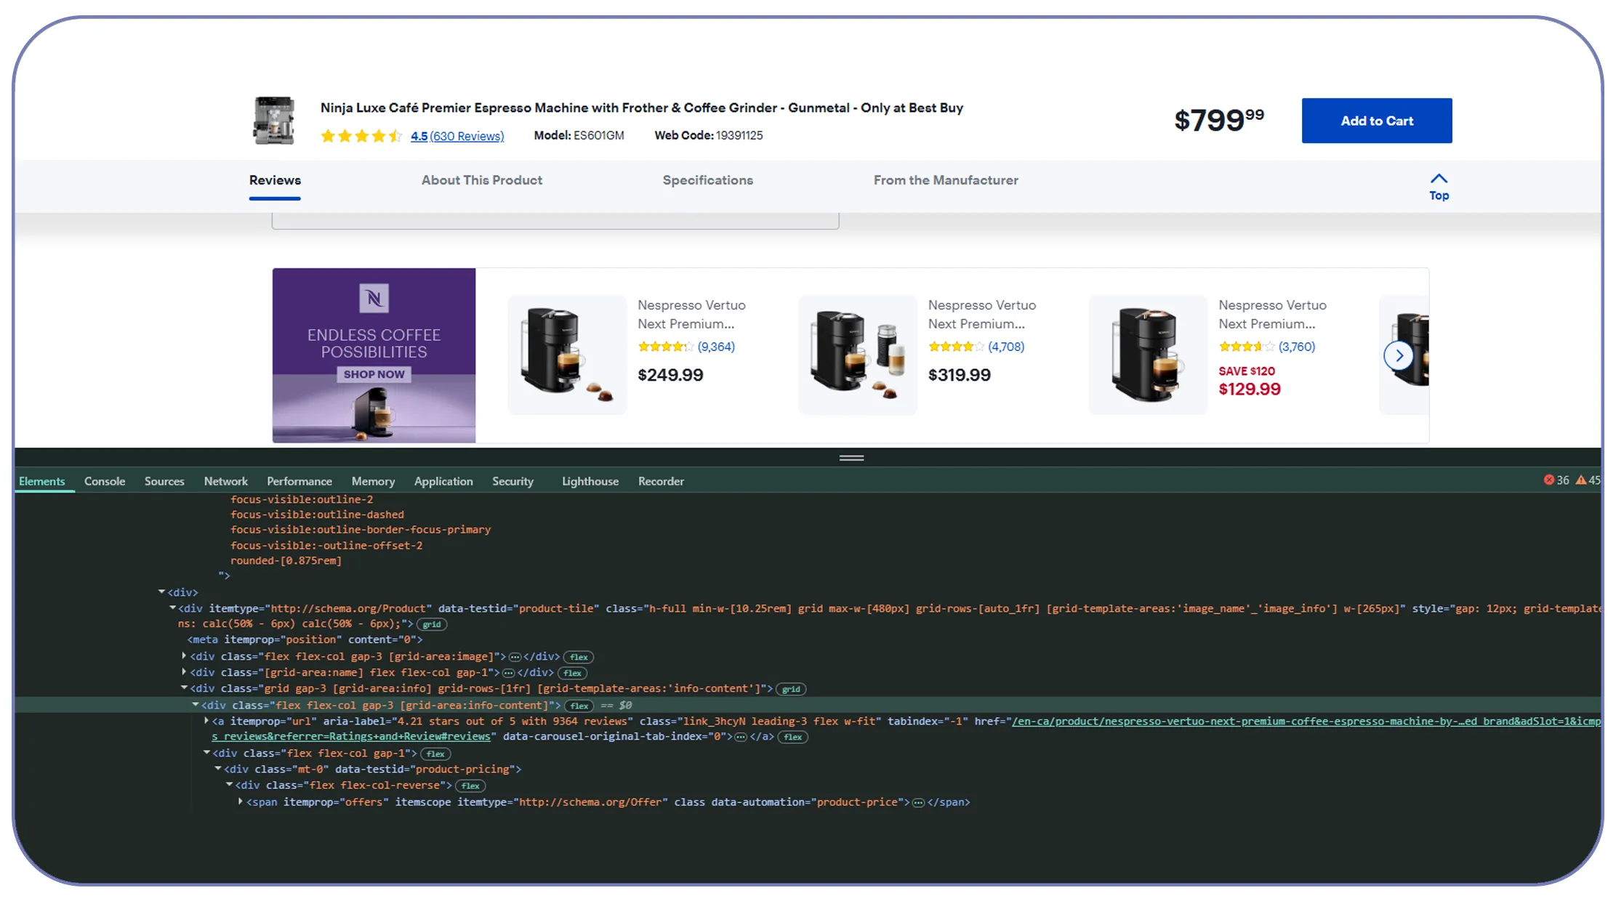Click the SHOP NOW Nespresso banner button
This screenshot has height=901, width=1616.
click(x=374, y=374)
